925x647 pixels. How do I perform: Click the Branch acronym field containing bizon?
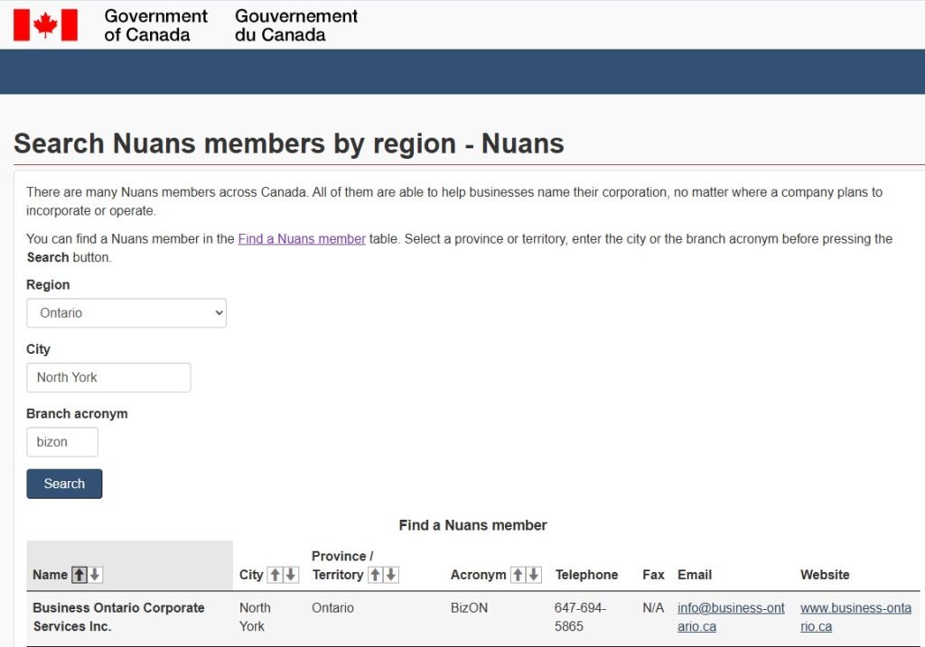coord(62,442)
